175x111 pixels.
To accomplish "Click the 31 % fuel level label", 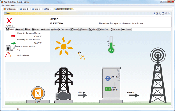I will pyautogui.click(x=38, y=102).
